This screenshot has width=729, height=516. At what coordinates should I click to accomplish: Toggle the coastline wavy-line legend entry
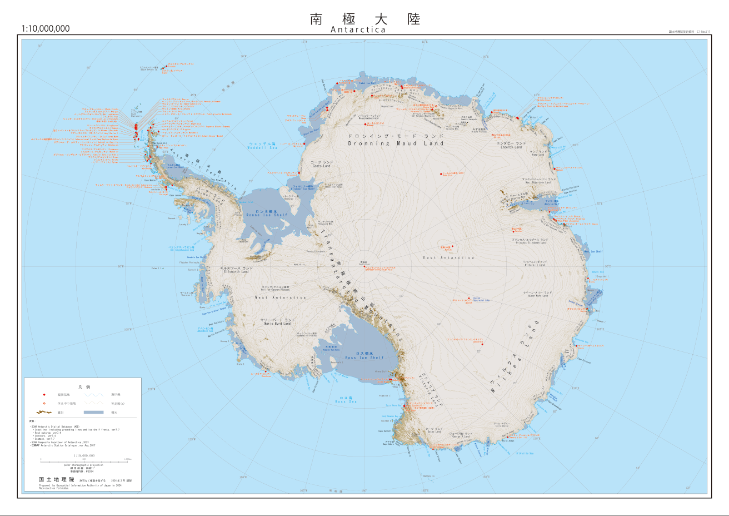[94, 394]
